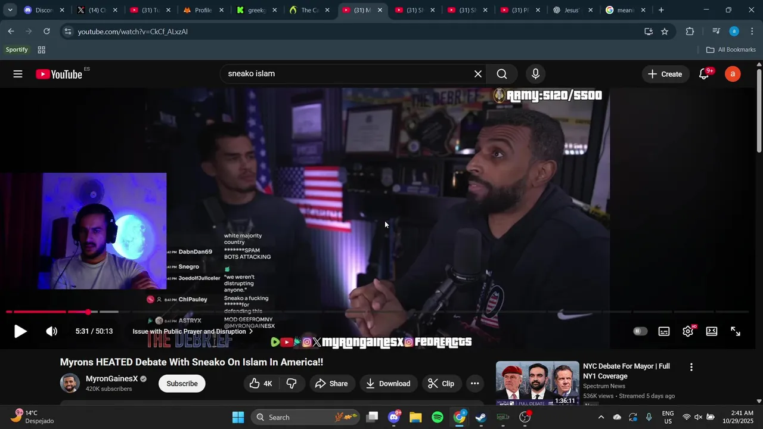Screen dimensions: 763x429
Task: Go back to the previous page
Action: (x=11, y=32)
